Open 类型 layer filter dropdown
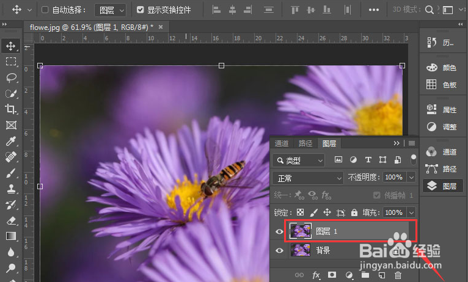Image resolution: width=468 pixels, height=282 pixels. (x=298, y=161)
